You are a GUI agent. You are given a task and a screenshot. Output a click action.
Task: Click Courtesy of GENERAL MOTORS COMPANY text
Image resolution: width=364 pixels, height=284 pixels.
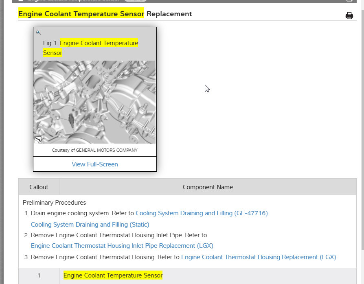point(95,150)
